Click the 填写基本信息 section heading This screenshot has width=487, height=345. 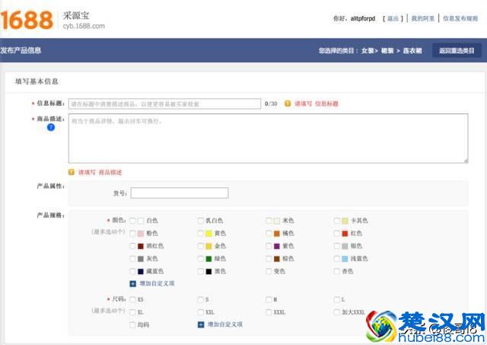[x=37, y=81]
